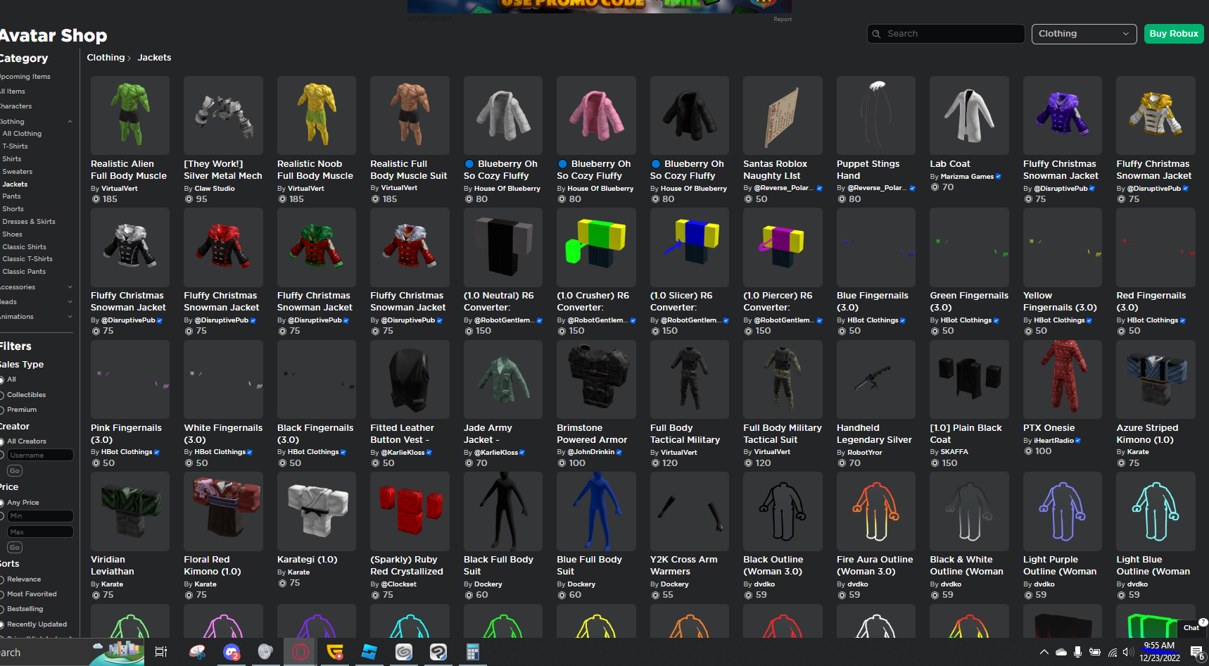
Task: Click the Go button under Username
Action: (15, 470)
